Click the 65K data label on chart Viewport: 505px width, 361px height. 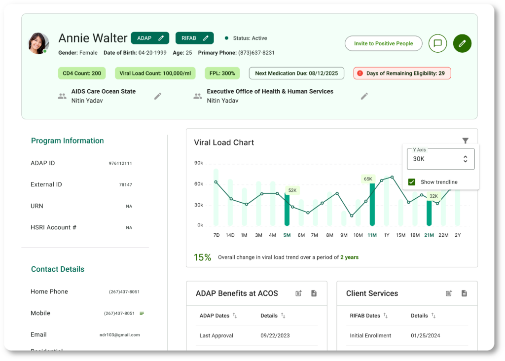(368, 179)
